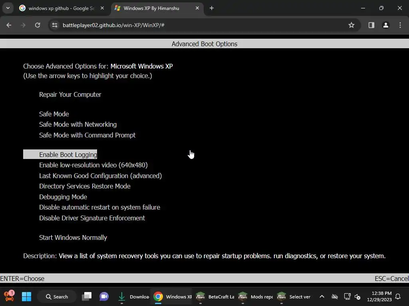Click the address bar URL
Screen dimensions: 409x306
tap(113, 25)
